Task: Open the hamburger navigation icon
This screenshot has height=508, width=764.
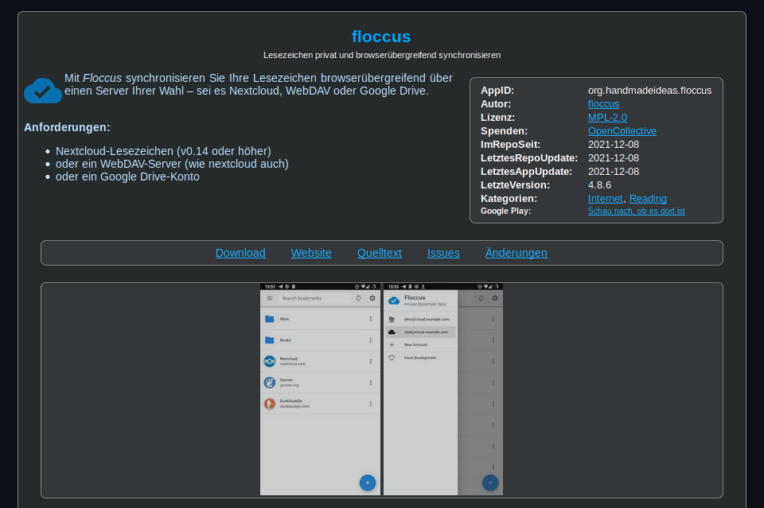Action: pos(268,297)
